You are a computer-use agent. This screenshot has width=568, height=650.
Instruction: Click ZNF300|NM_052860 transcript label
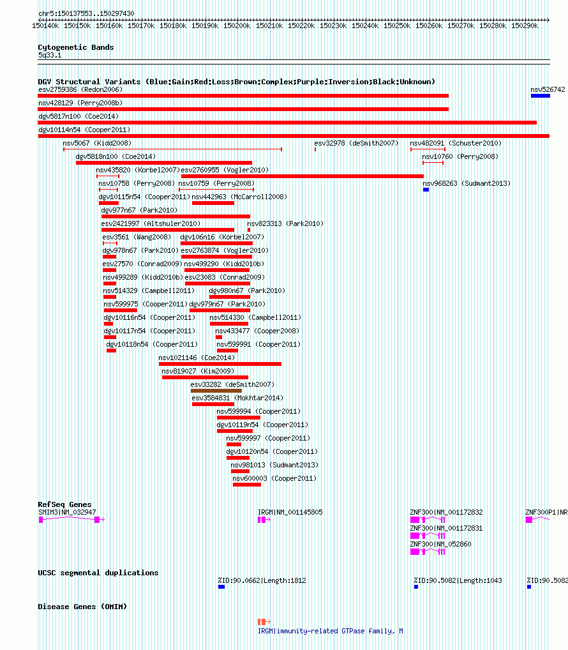tap(440, 544)
